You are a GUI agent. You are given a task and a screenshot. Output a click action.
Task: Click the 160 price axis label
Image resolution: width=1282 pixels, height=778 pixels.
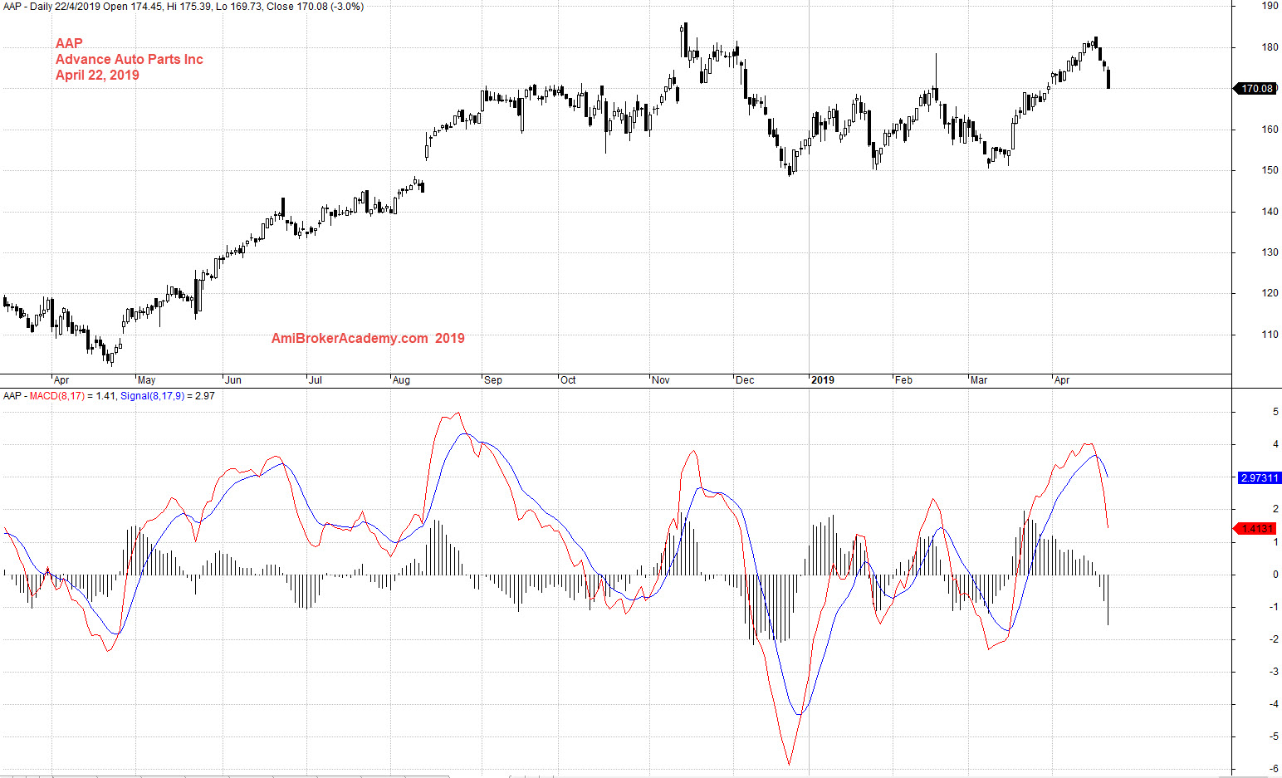1270,130
